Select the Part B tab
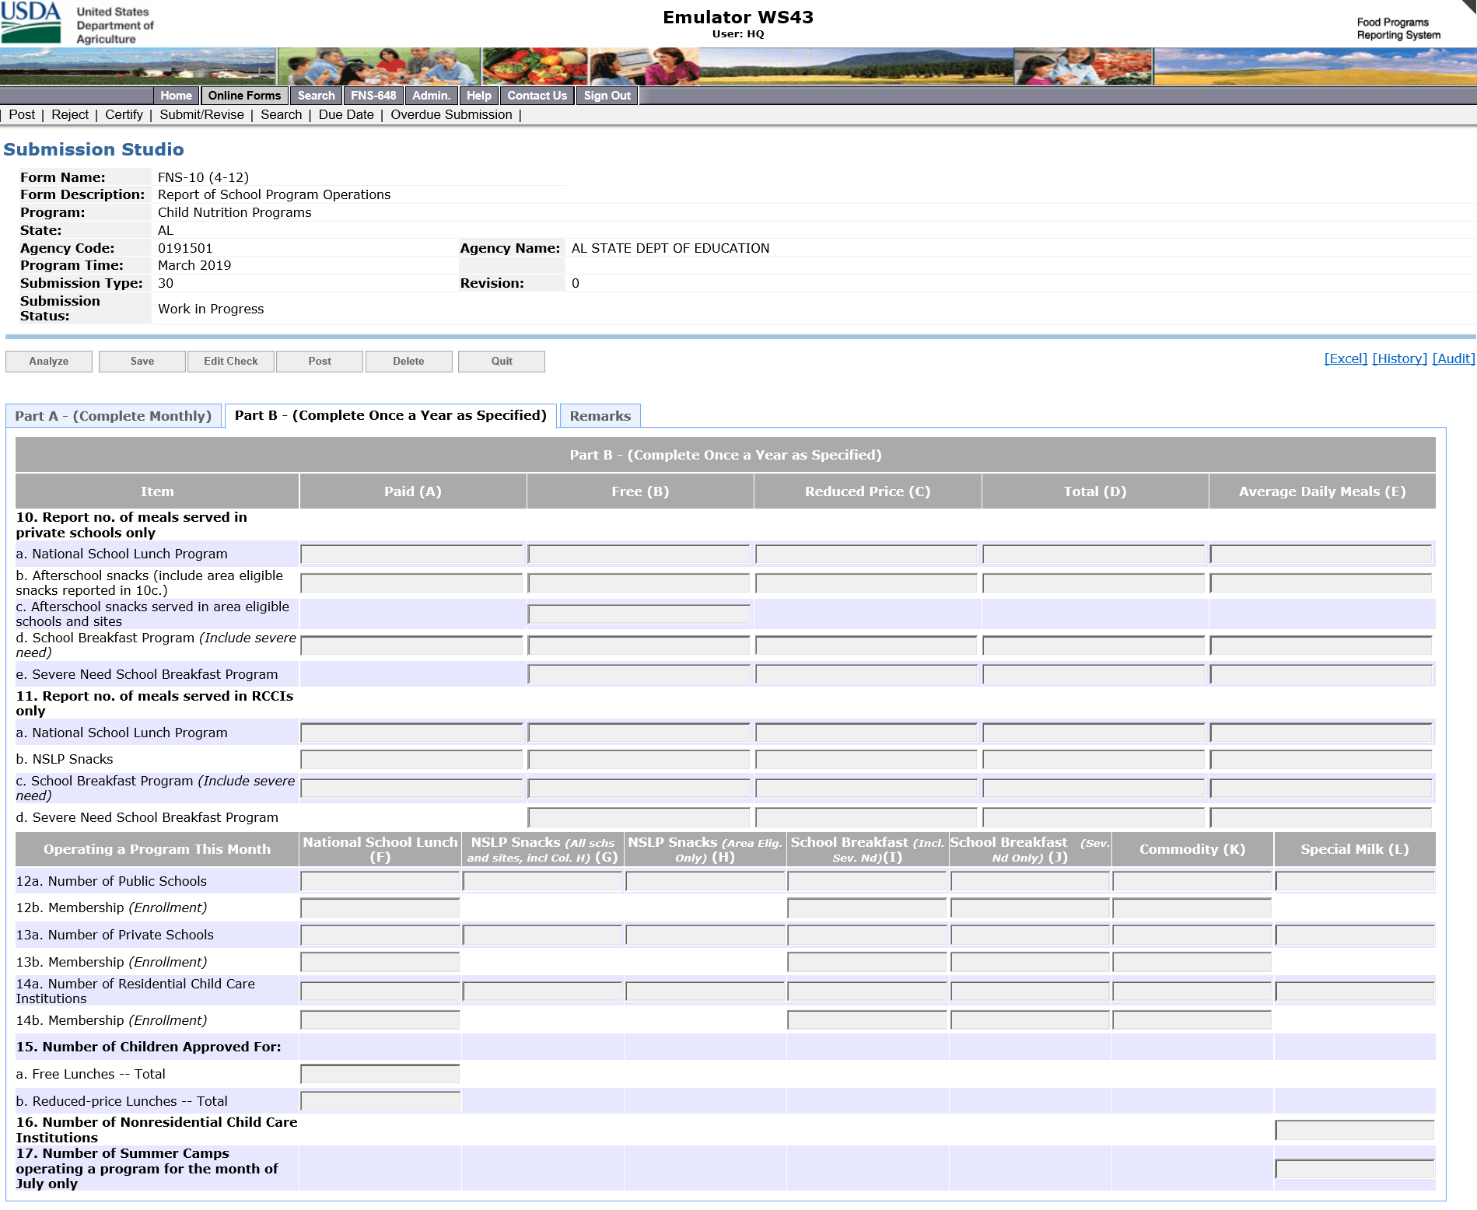Viewport: 1477px width, 1210px height. (390, 415)
